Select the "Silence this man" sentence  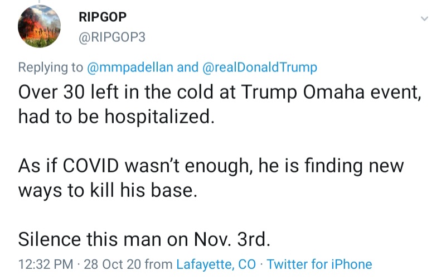[144, 239]
